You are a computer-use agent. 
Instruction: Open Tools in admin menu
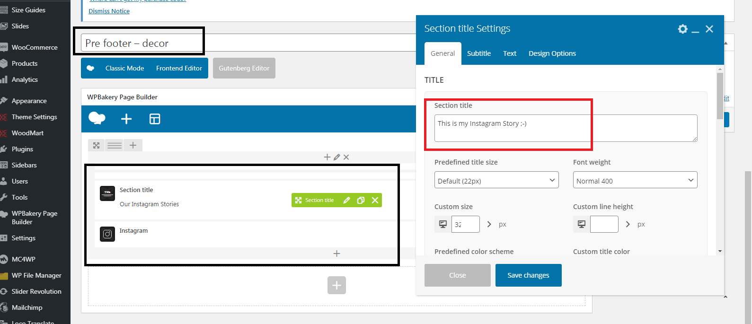19,197
